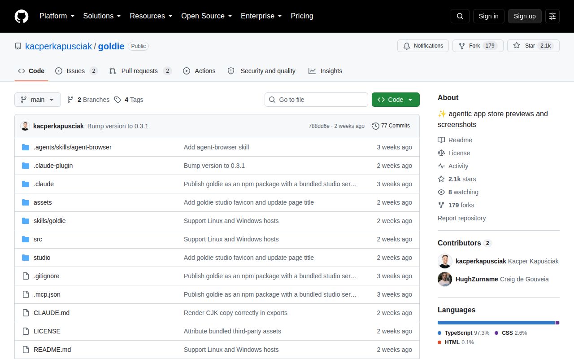Expand the Platform menu
574x359 pixels.
point(57,16)
